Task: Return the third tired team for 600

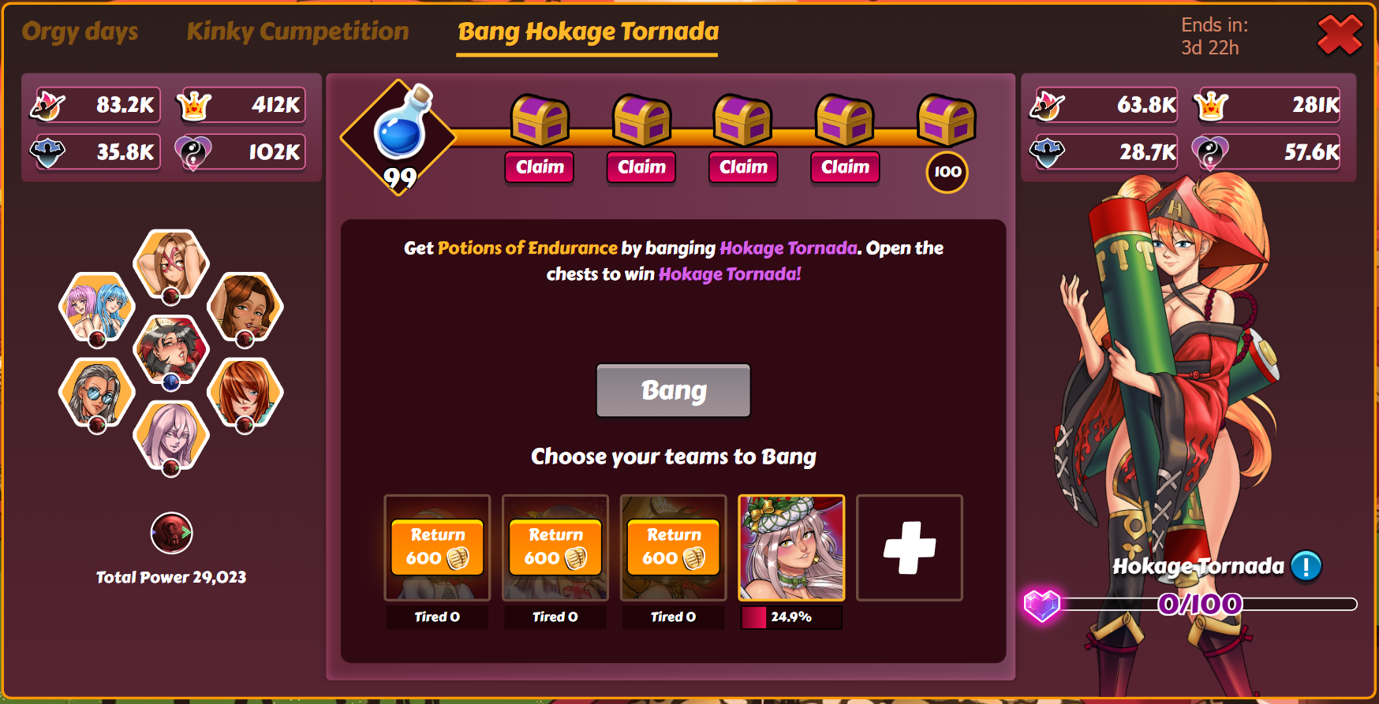Action: point(674,547)
